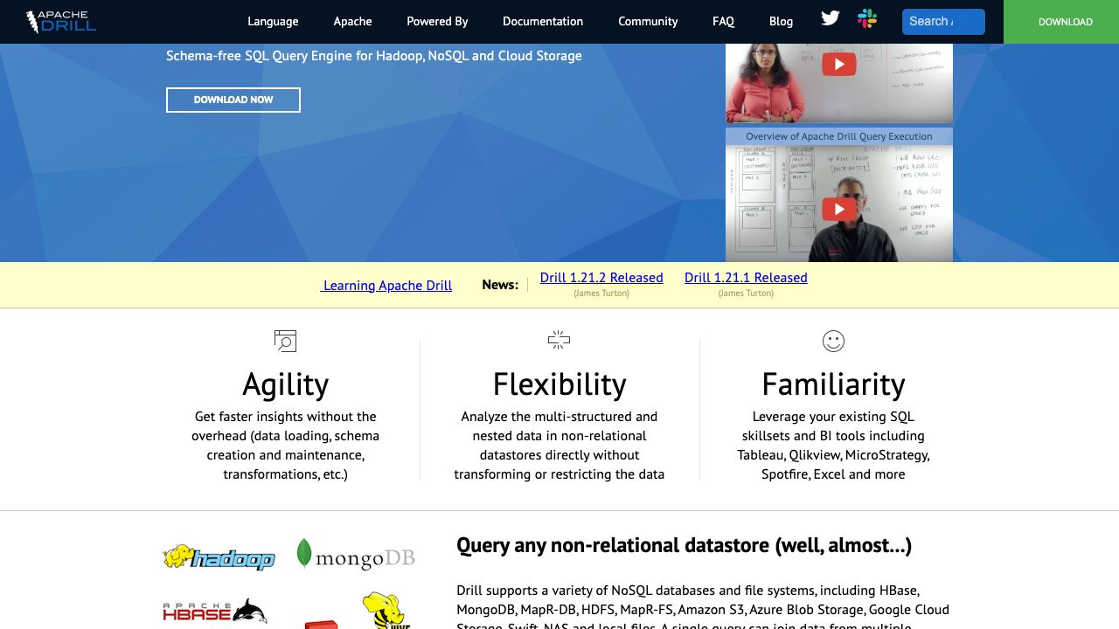Viewport: 1119px width, 629px height.
Task: Click the Apache Drill logo
Action: tap(61, 22)
